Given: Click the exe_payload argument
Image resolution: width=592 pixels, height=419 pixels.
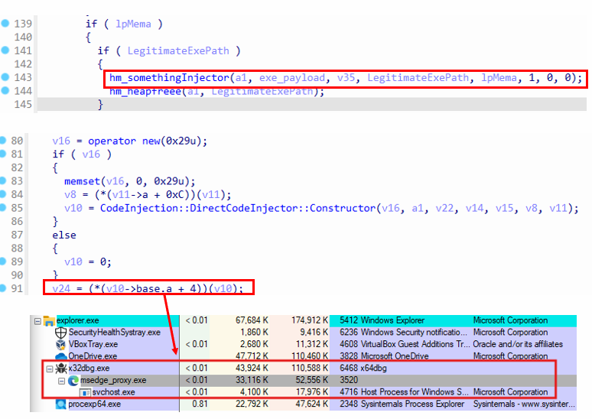Looking at the screenshot, I should point(292,78).
